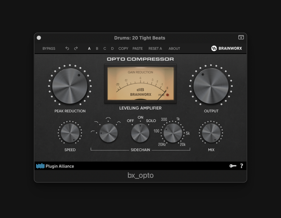Viewport: 281px width, 218px height.
Task: Click the 'Drums: 20 Tight Beats' title
Action: (140, 38)
